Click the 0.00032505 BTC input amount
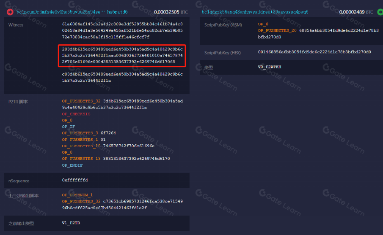Image resolution: width=383 pixels, height=235 pixels. [x=166, y=12]
